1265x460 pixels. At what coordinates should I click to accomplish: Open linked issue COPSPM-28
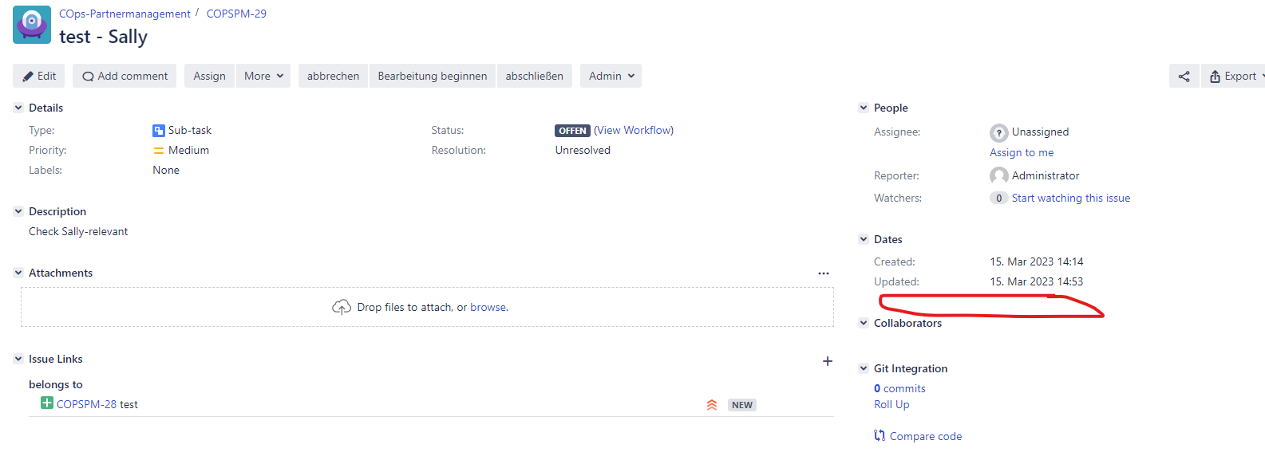[86, 405]
